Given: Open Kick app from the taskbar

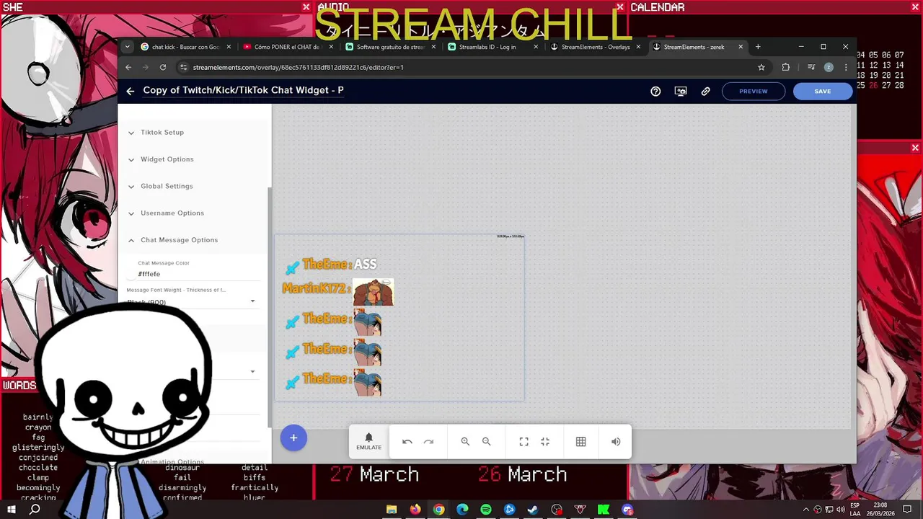Looking at the screenshot, I should tap(604, 510).
